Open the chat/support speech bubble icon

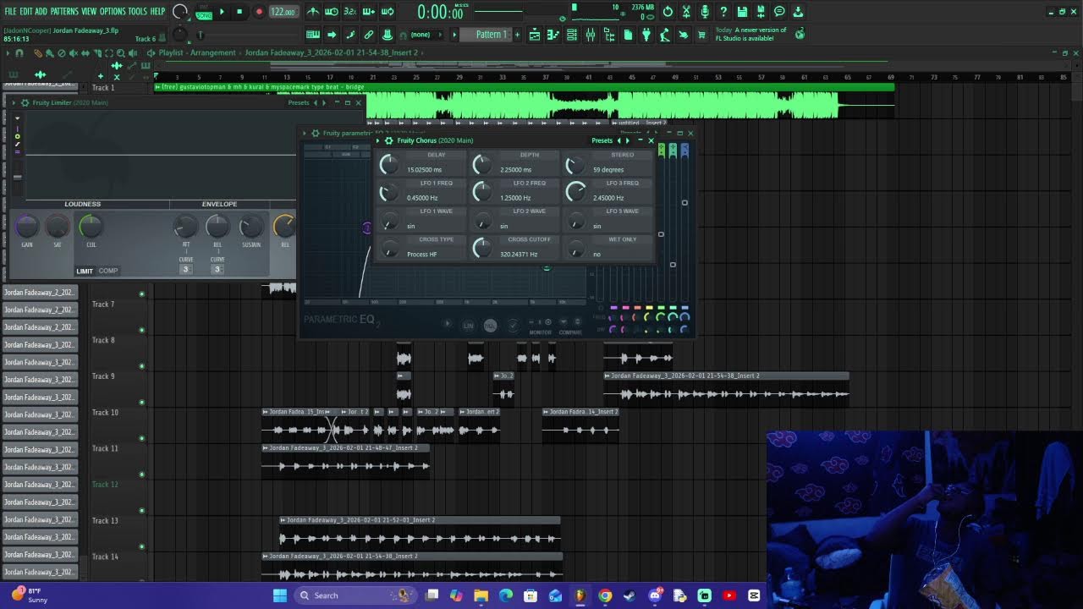779,12
